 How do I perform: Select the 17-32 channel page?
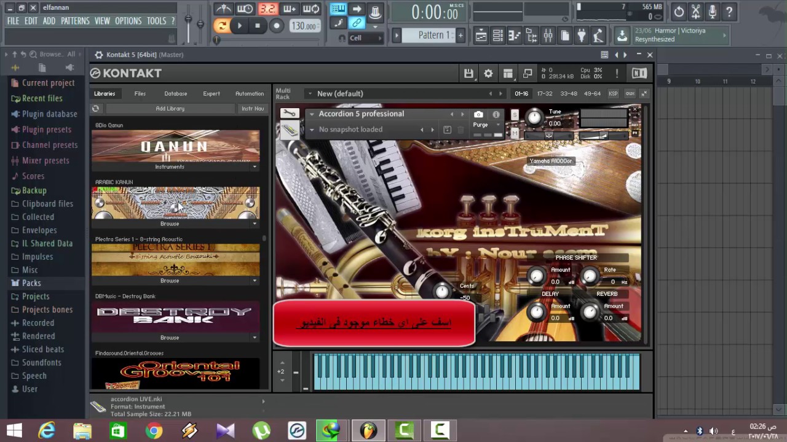(x=545, y=94)
